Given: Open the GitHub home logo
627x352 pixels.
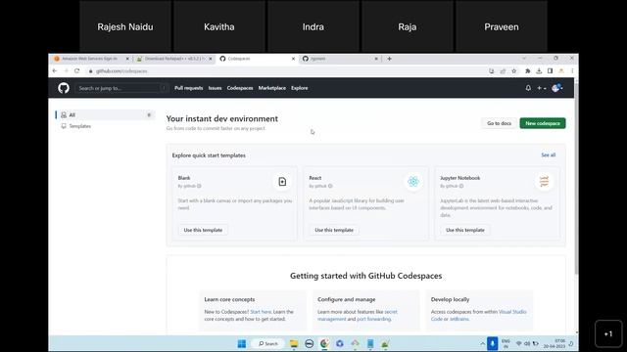Looking at the screenshot, I should pyautogui.click(x=64, y=88).
